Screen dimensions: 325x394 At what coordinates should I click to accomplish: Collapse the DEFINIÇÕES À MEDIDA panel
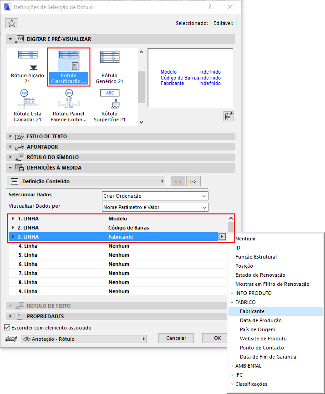click(x=10, y=168)
